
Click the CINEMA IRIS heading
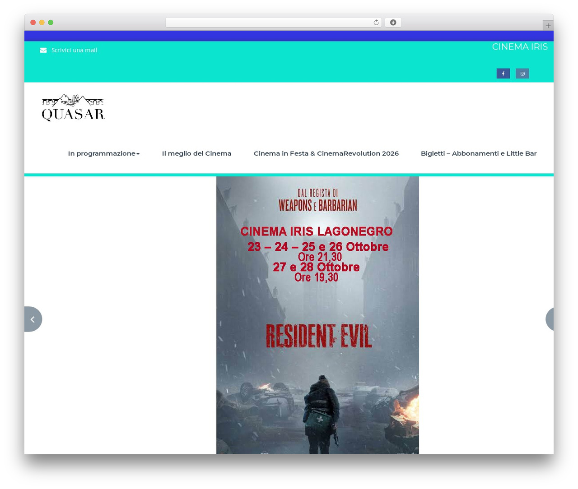520,47
